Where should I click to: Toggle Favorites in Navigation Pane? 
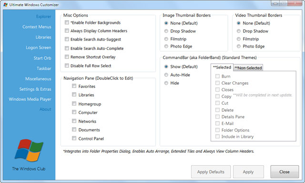[74, 86]
